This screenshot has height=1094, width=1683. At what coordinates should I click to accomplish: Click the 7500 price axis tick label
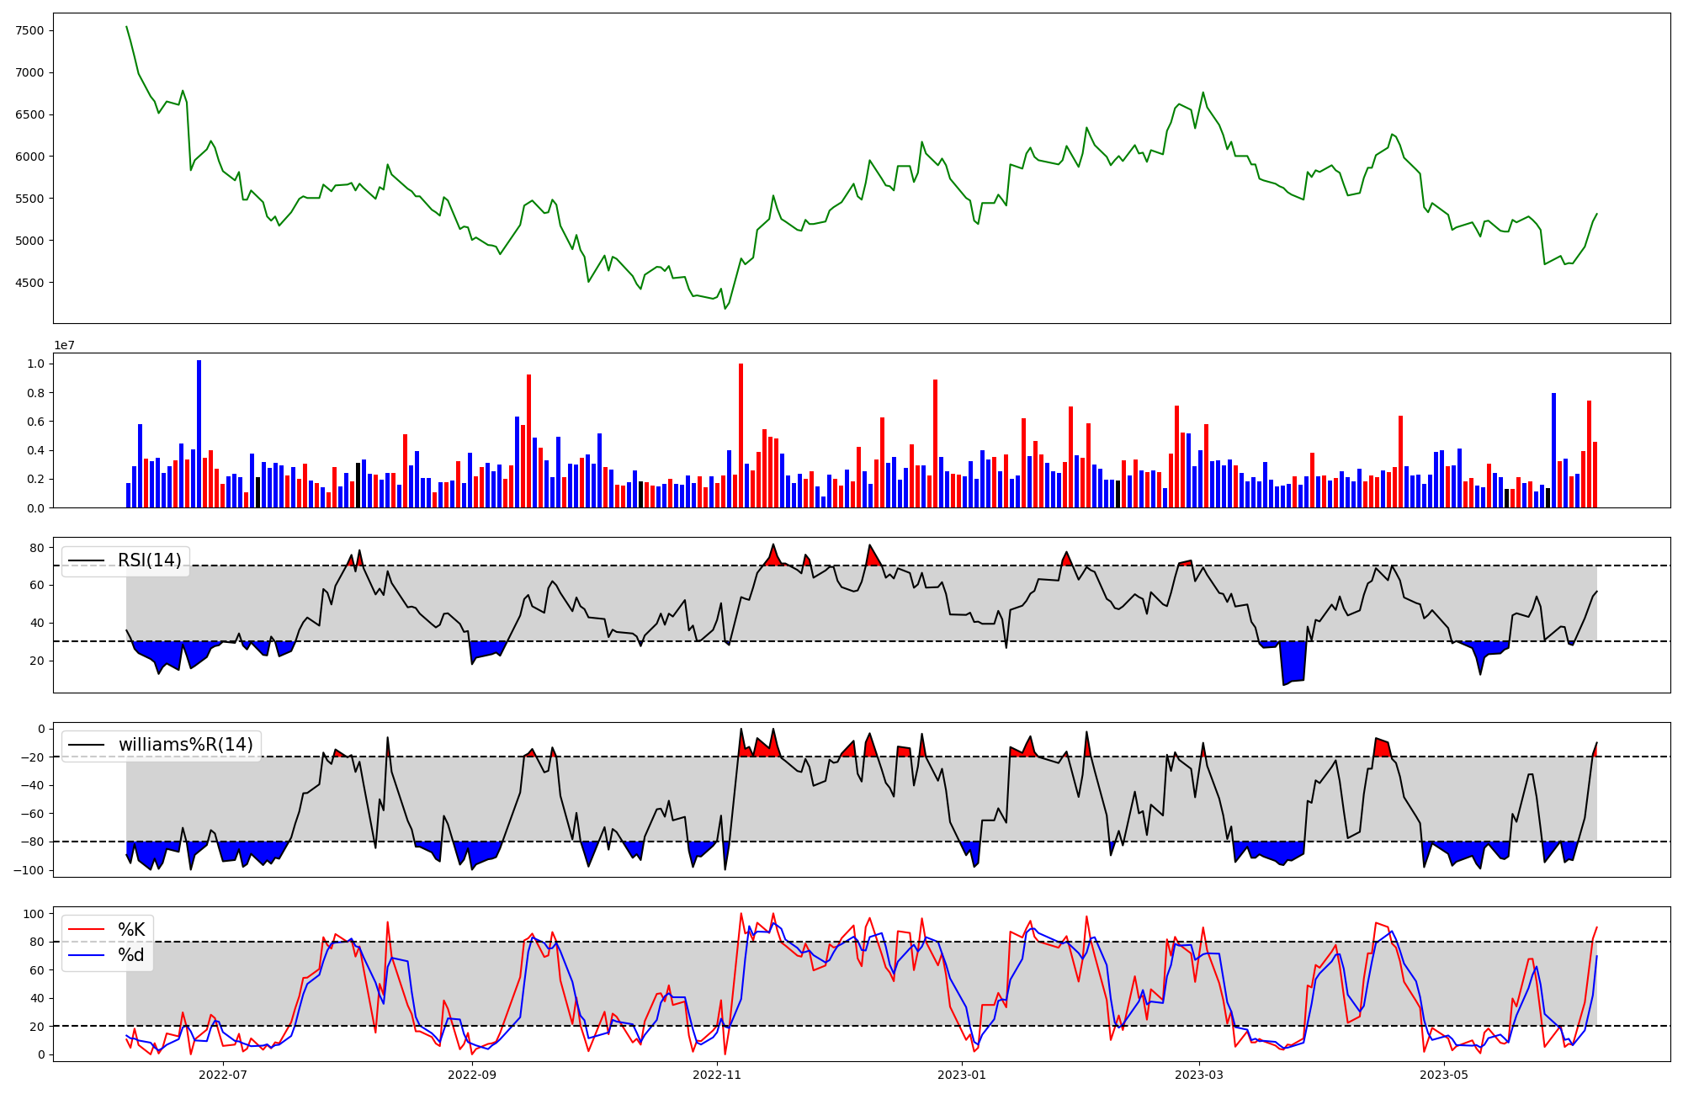pos(29,30)
